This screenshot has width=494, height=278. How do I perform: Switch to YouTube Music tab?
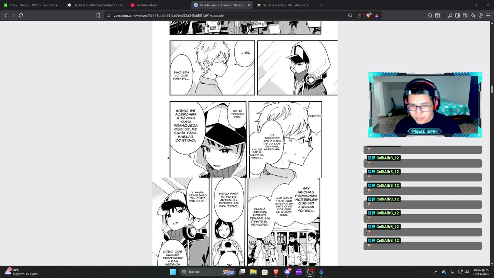tap(158, 5)
